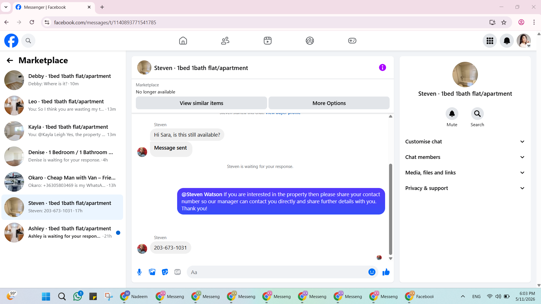541x304 pixels.
Task: Open the taskbar clock and date
Action: [x=525, y=296]
